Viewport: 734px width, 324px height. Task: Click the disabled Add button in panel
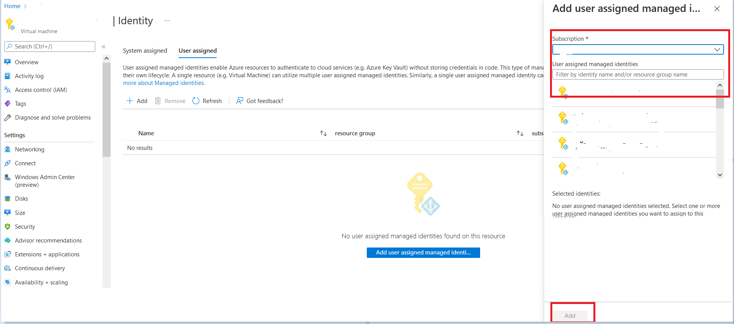(570, 316)
